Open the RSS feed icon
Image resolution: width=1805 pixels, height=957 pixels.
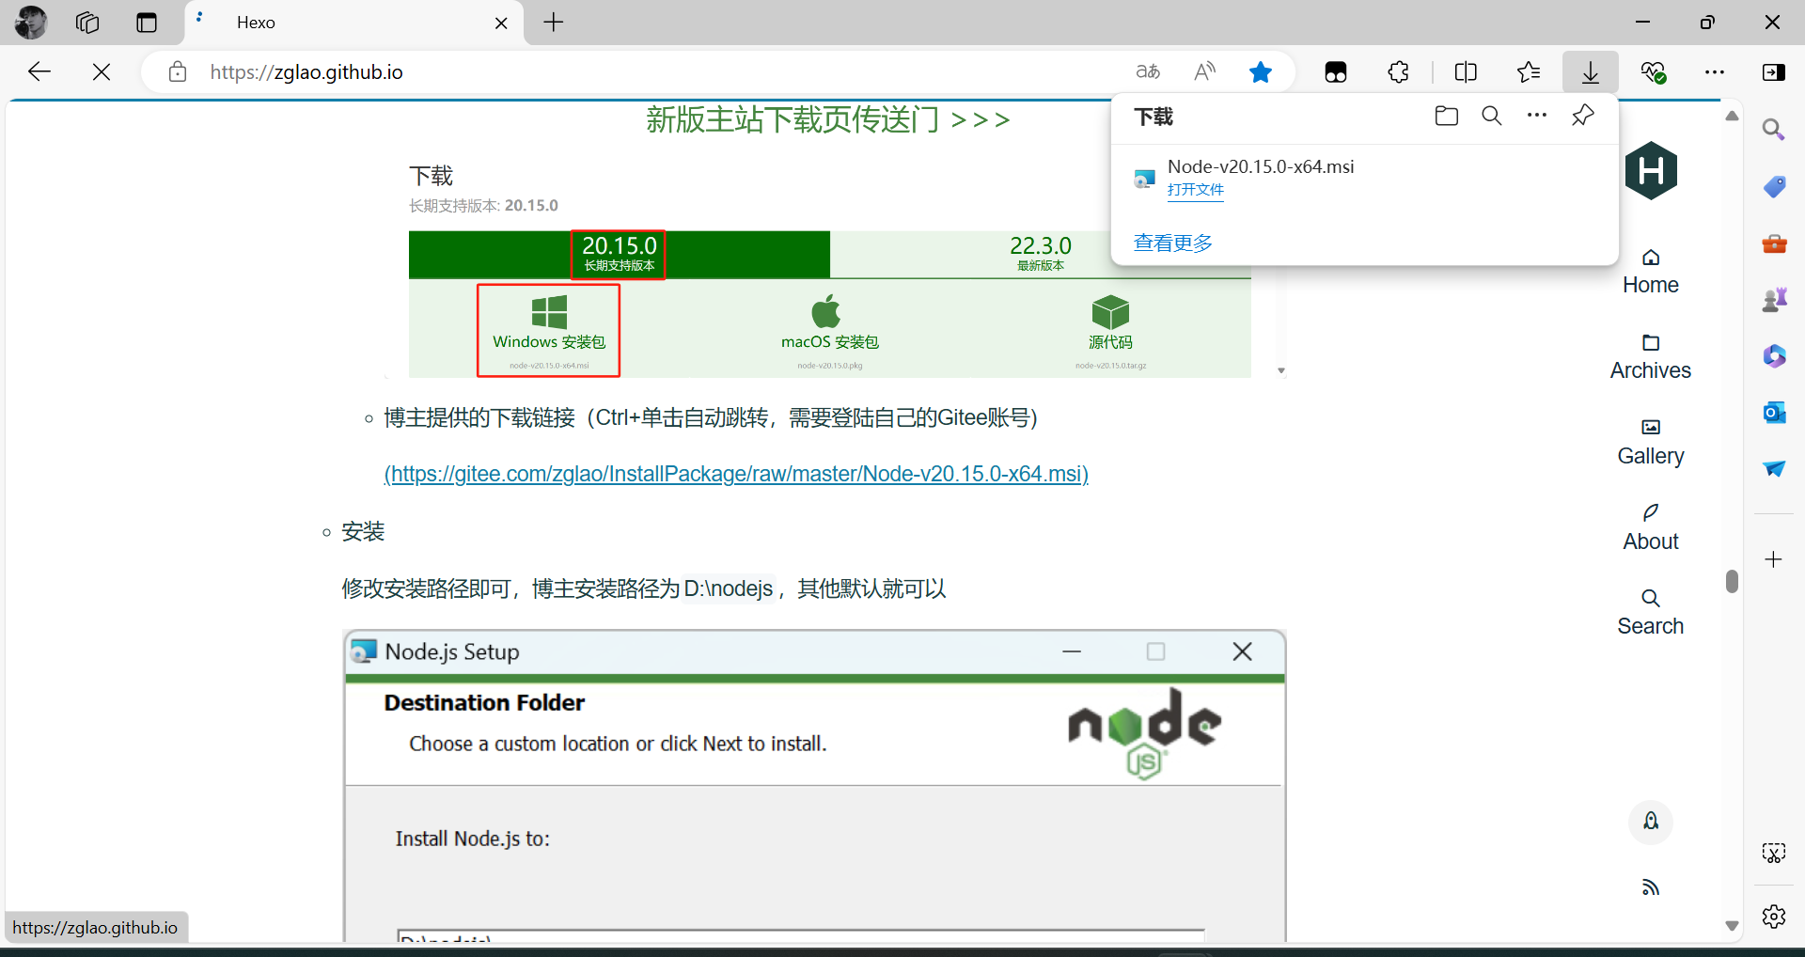pos(1651,887)
